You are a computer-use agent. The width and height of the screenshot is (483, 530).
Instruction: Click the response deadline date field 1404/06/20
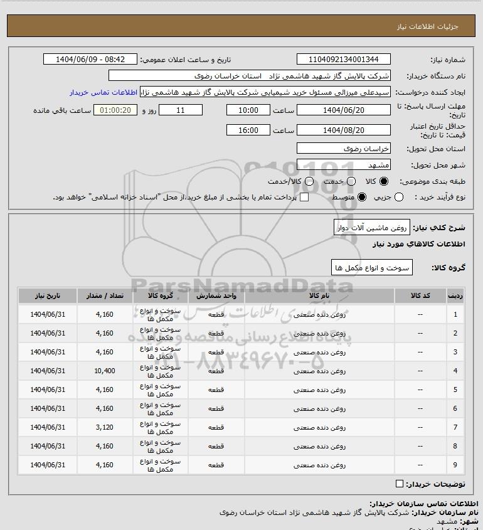(343, 110)
